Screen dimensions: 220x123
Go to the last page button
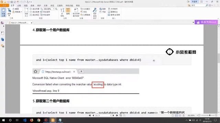click(117, 115)
